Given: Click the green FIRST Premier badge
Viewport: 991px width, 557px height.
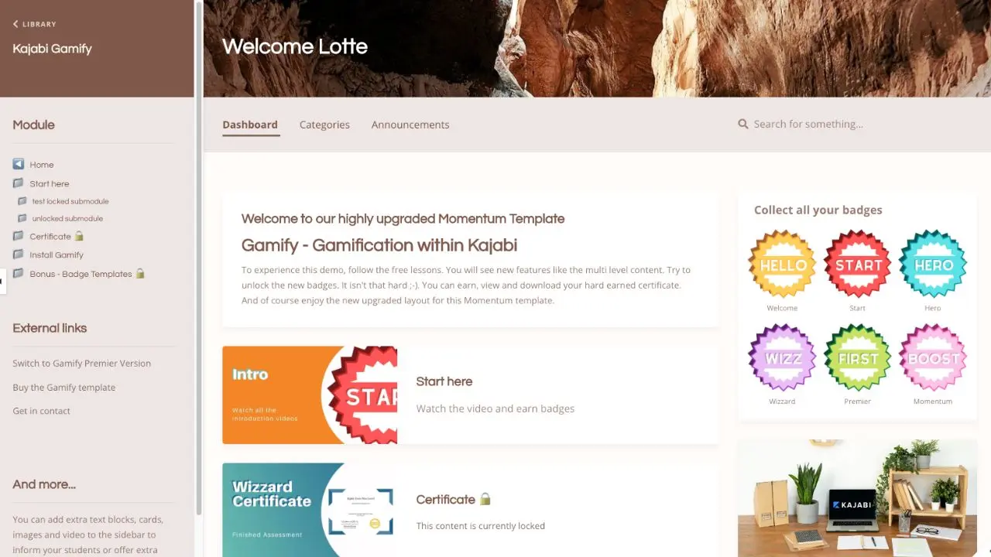Looking at the screenshot, I should coord(858,357).
